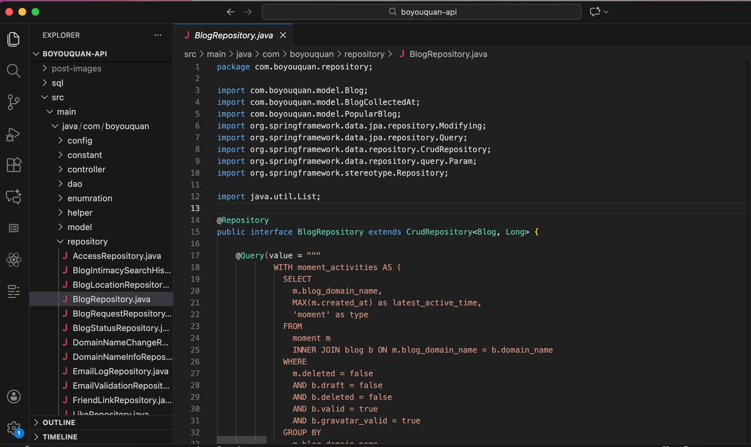Image resolution: width=751 pixels, height=447 pixels.
Task: Open the Accounts icon in activity bar
Action: pos(13,397)
